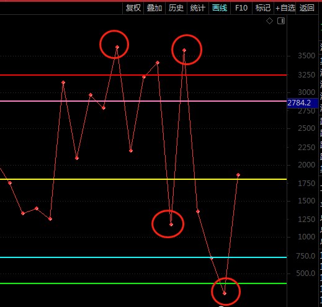Click the diamond icon above the chart
322x307 pixels.
[269, 21]
